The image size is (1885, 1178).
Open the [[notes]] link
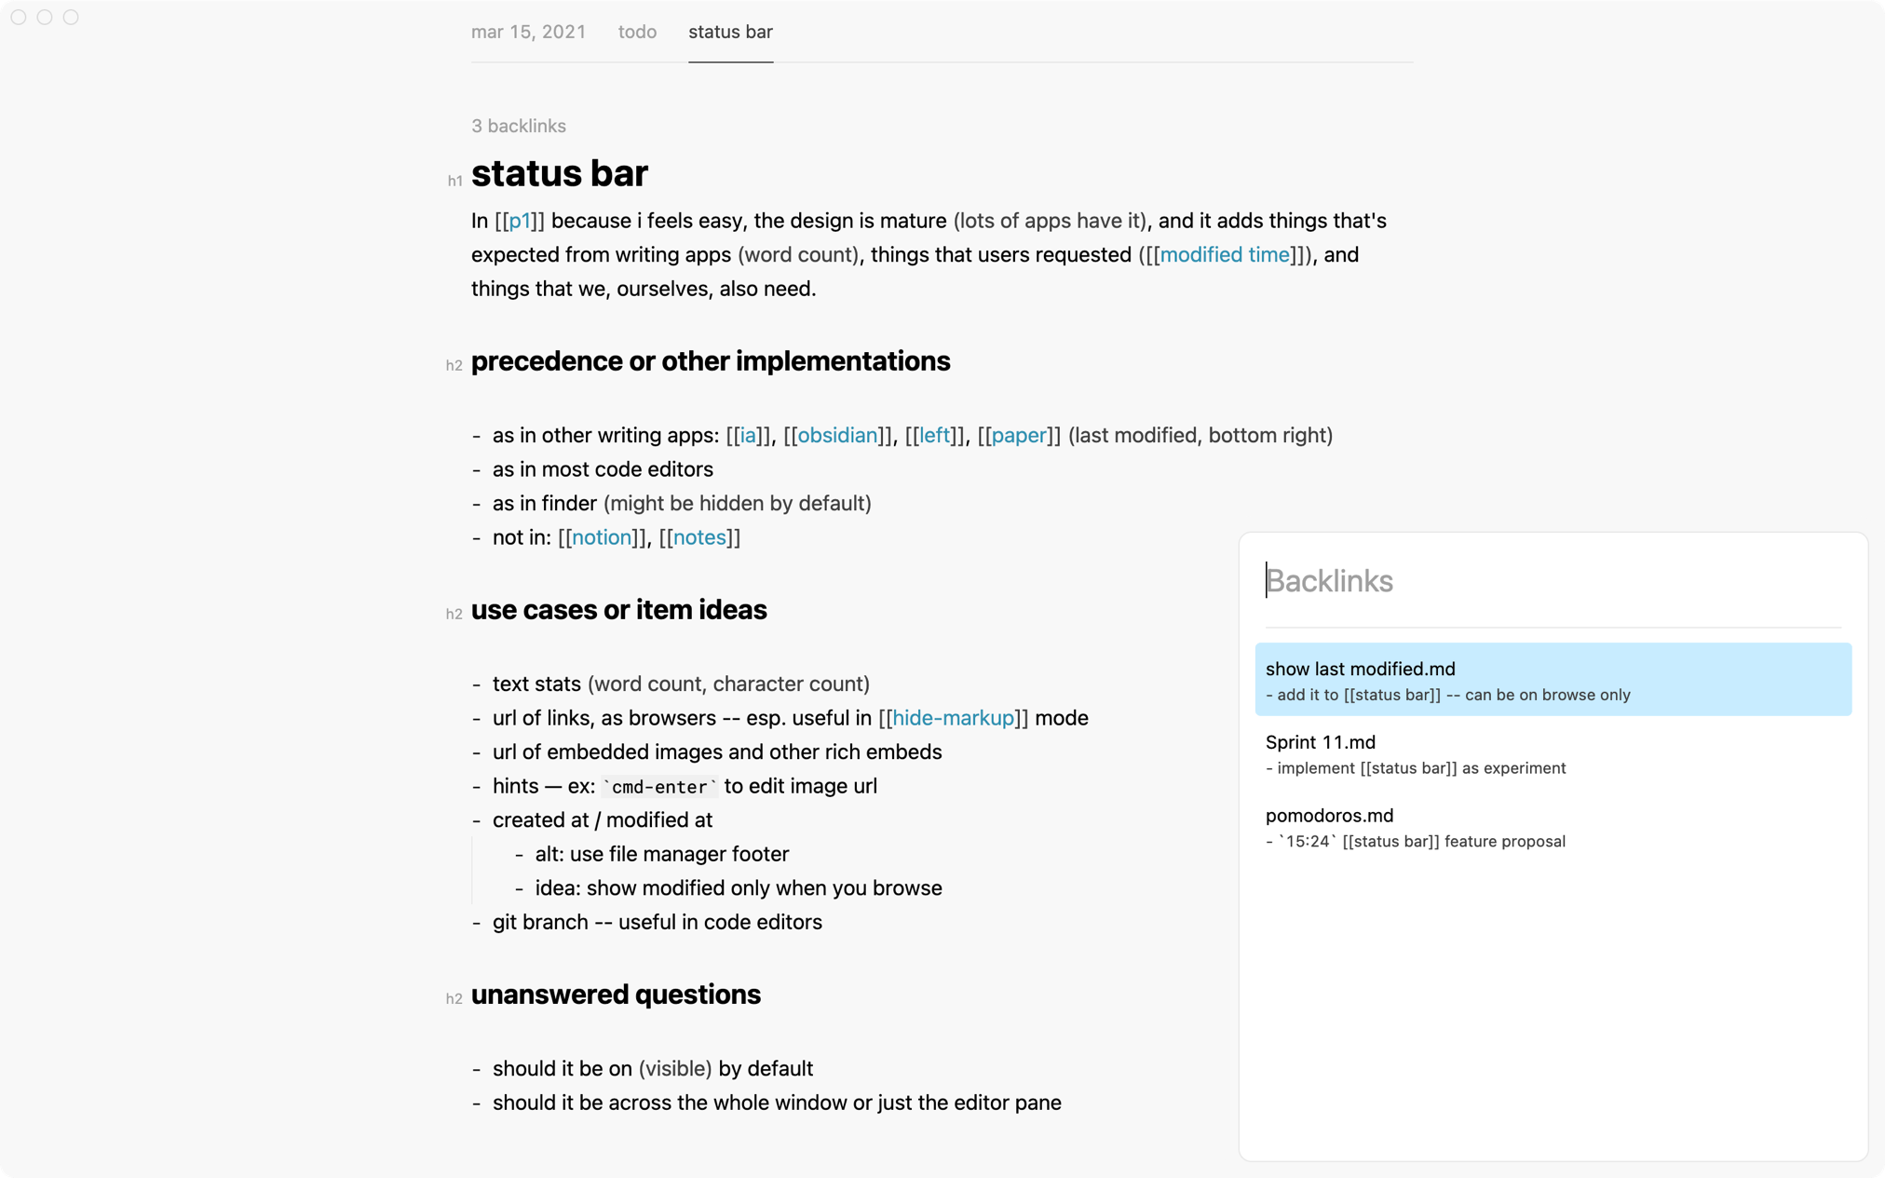tap(698, 537)
